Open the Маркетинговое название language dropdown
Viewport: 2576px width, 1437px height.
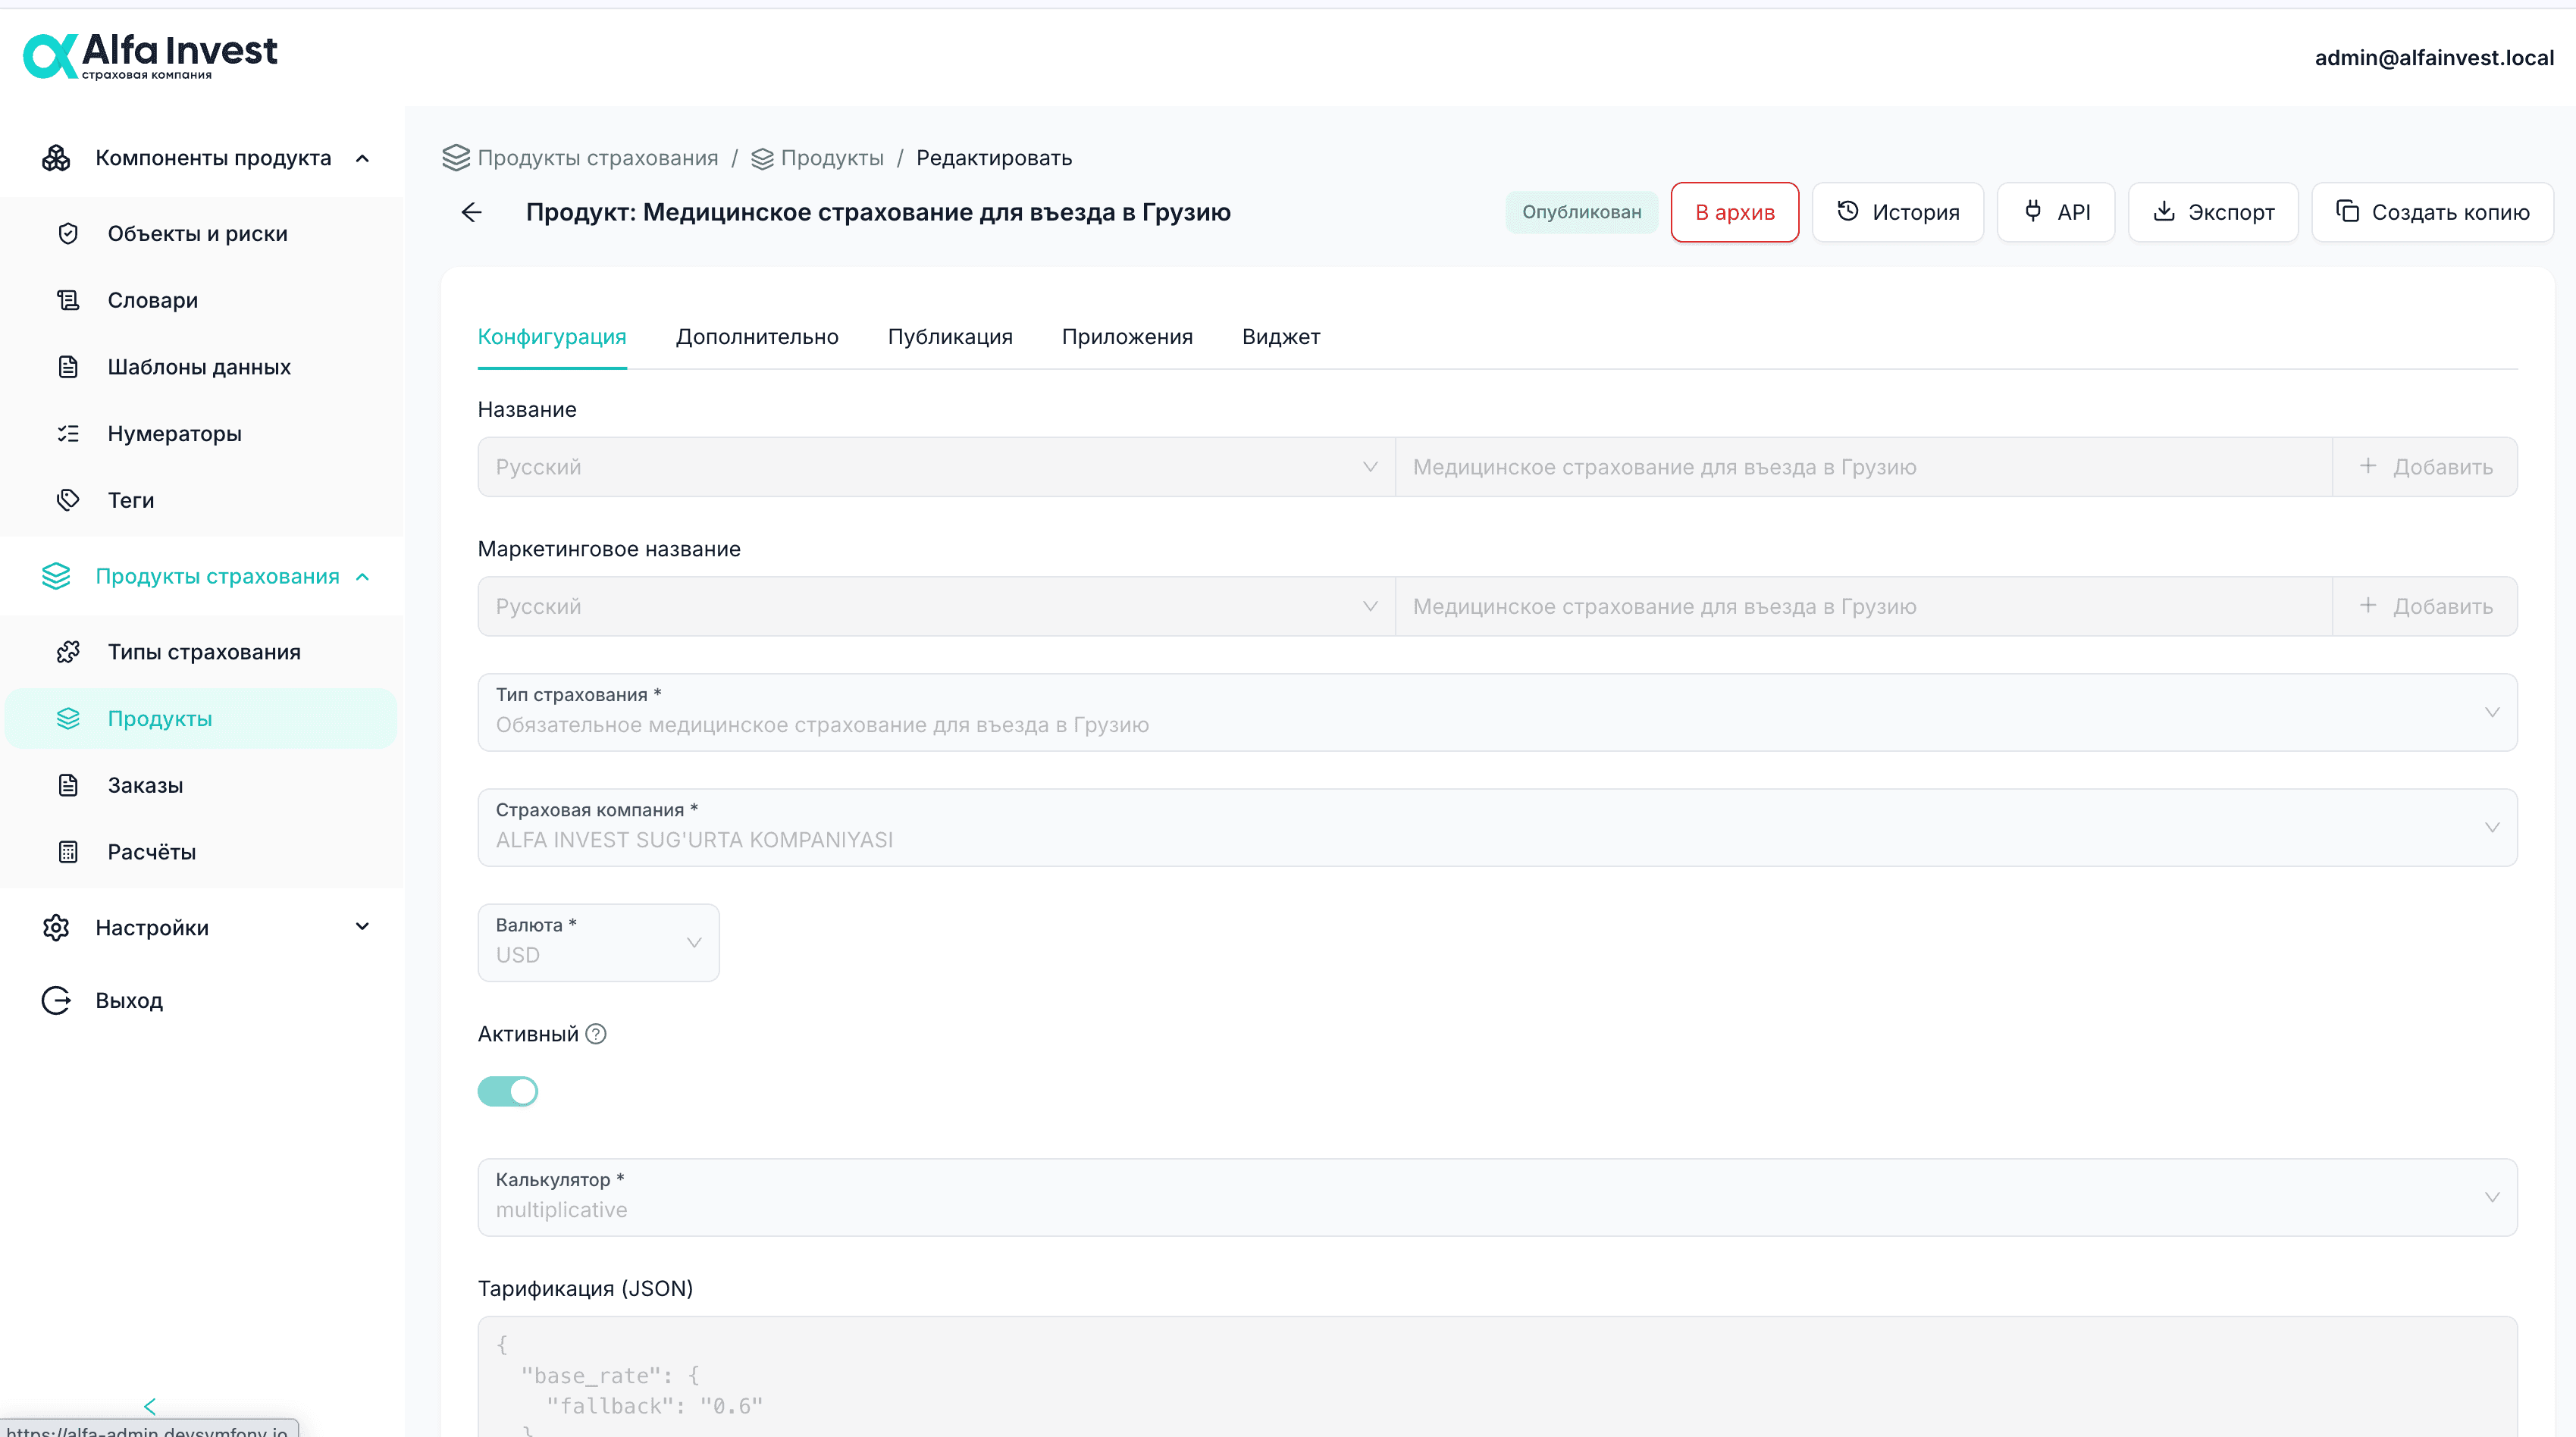pos(936,606)
